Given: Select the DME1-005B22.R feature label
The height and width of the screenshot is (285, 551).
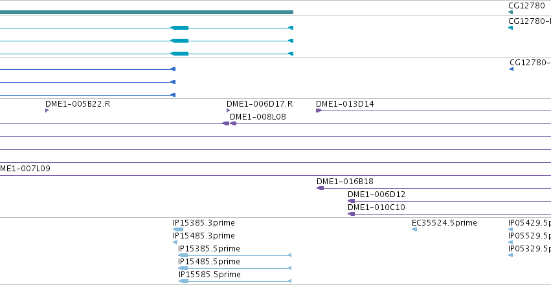Looking at the screenshot, I should tap(78, 104).
